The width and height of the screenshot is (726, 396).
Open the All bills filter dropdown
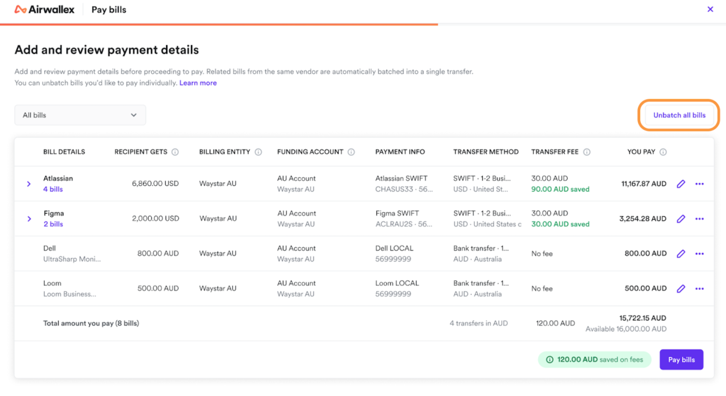[80, 115]
